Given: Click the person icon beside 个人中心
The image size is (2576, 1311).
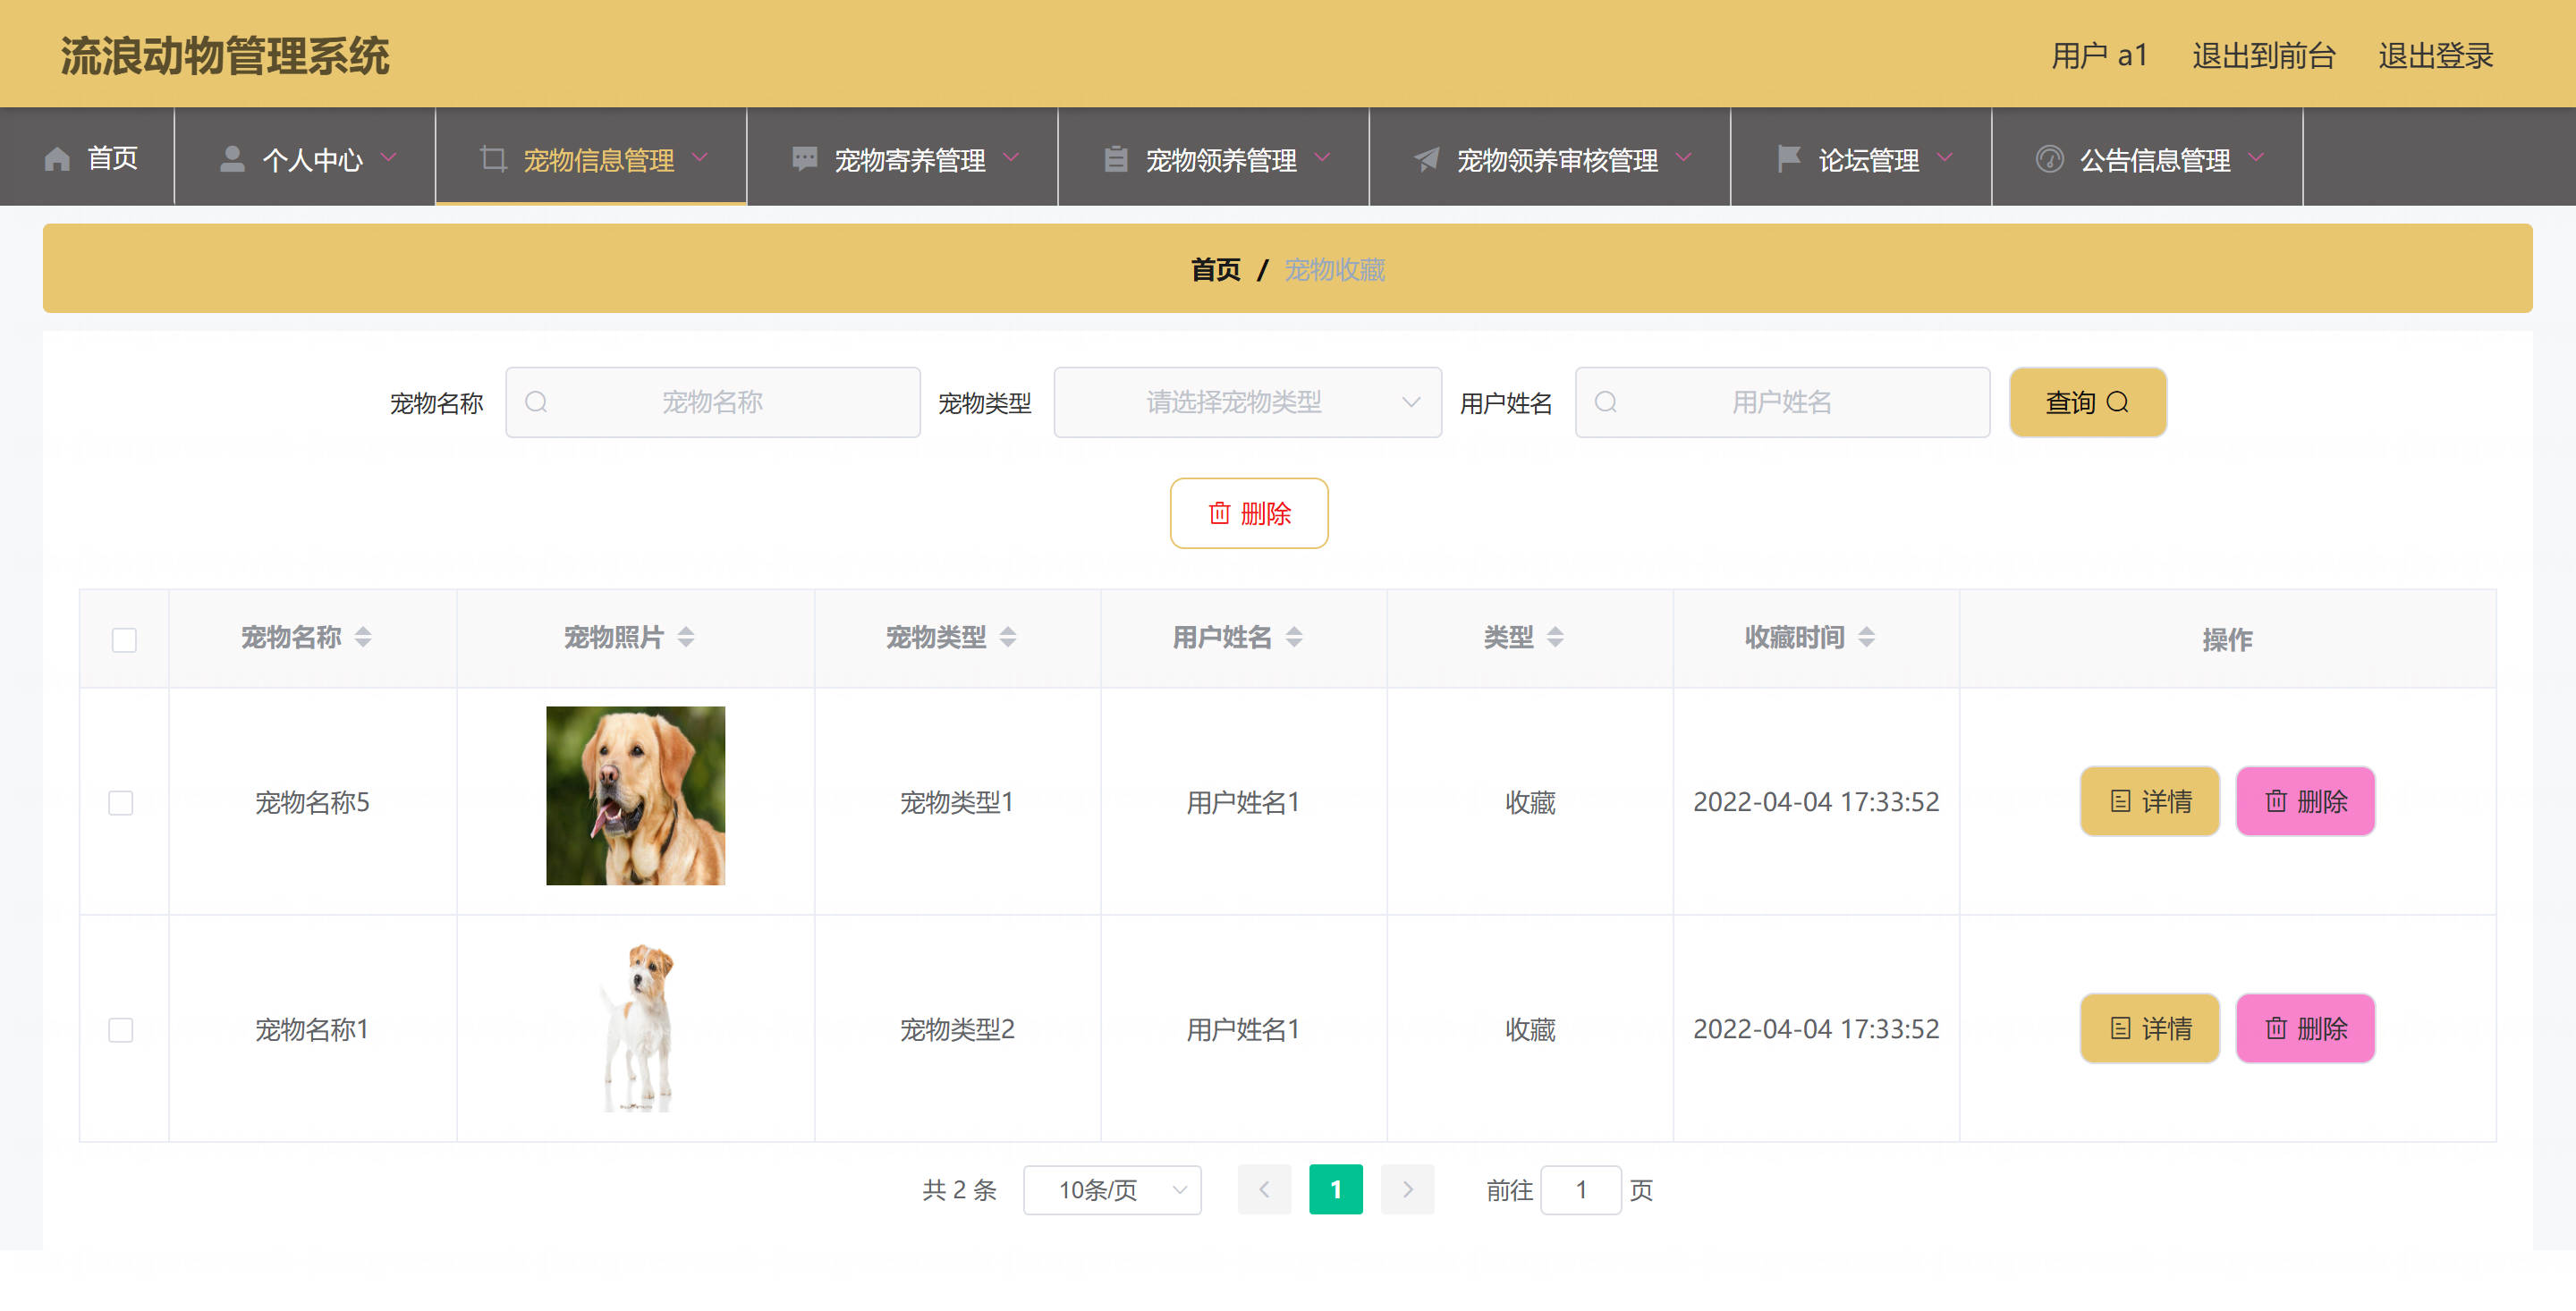Looking at the screenshot, I should [232, 159].
